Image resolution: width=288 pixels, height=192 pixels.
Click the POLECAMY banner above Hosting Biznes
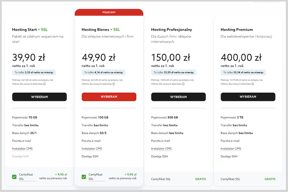click(109, 12)
